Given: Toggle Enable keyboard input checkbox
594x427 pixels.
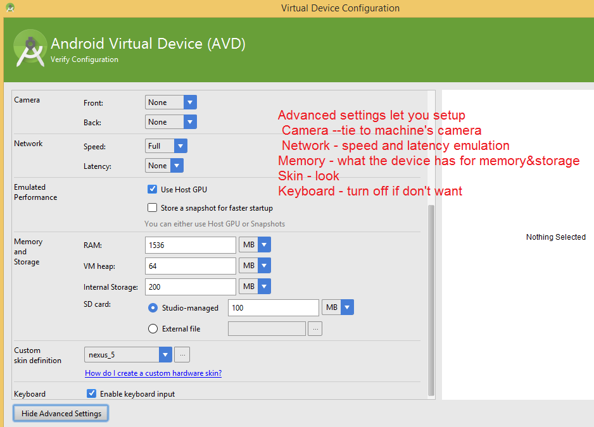Looking at the screenshot, I should pos(92,393).
